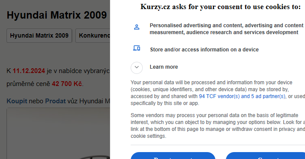This screenshot has width=305, height=159.
Task: Open the 94 TCF vendor(s) and ad partners link
Action: point(242,96)
